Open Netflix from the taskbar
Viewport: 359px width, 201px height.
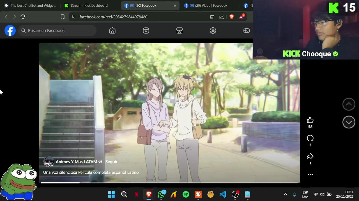point(137,194)
